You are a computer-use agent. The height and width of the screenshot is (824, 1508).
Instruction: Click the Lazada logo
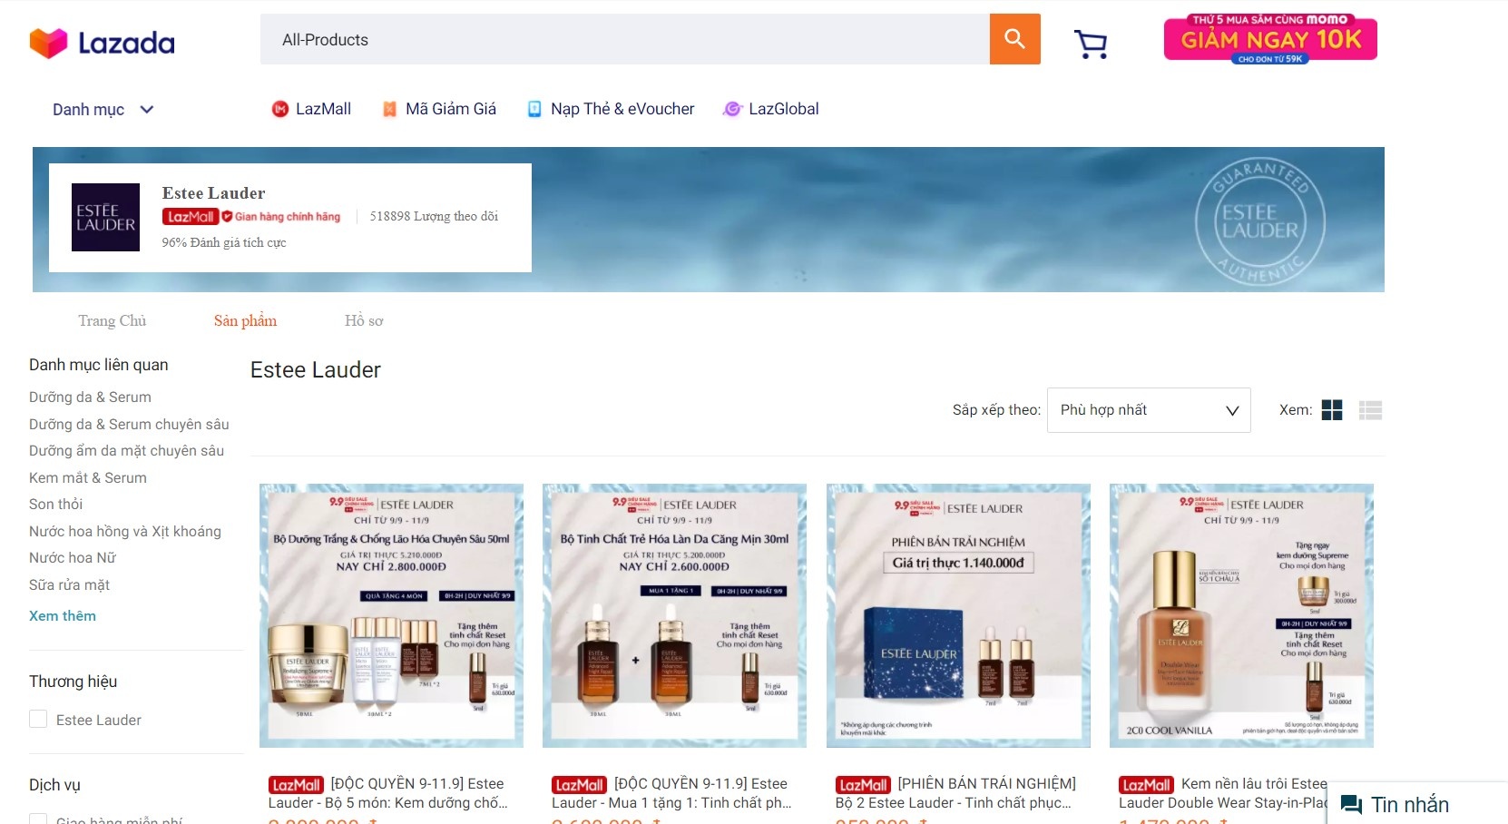click(x=102, y=43)
